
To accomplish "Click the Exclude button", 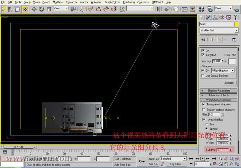I will tap(229, 83).
